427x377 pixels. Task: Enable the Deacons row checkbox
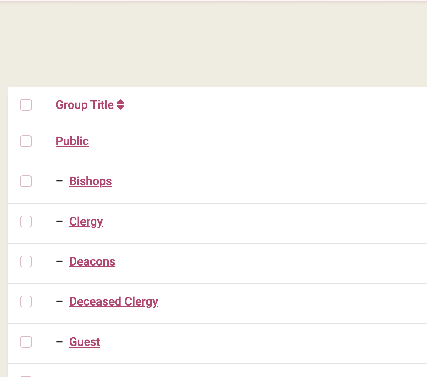coord(26,261)
